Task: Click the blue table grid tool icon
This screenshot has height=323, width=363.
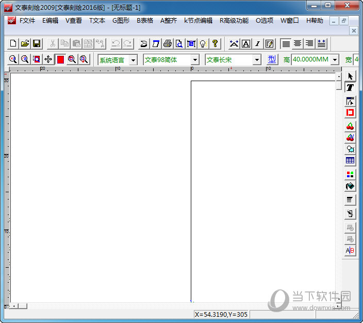Action: tap(351, 161)
